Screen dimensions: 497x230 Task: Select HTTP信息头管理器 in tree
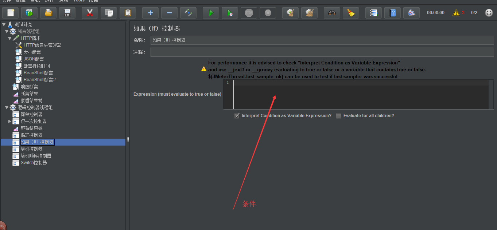point(42,45)
